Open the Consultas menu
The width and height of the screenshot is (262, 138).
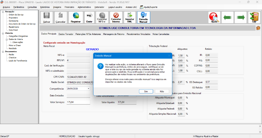click(x=32, y=7)
